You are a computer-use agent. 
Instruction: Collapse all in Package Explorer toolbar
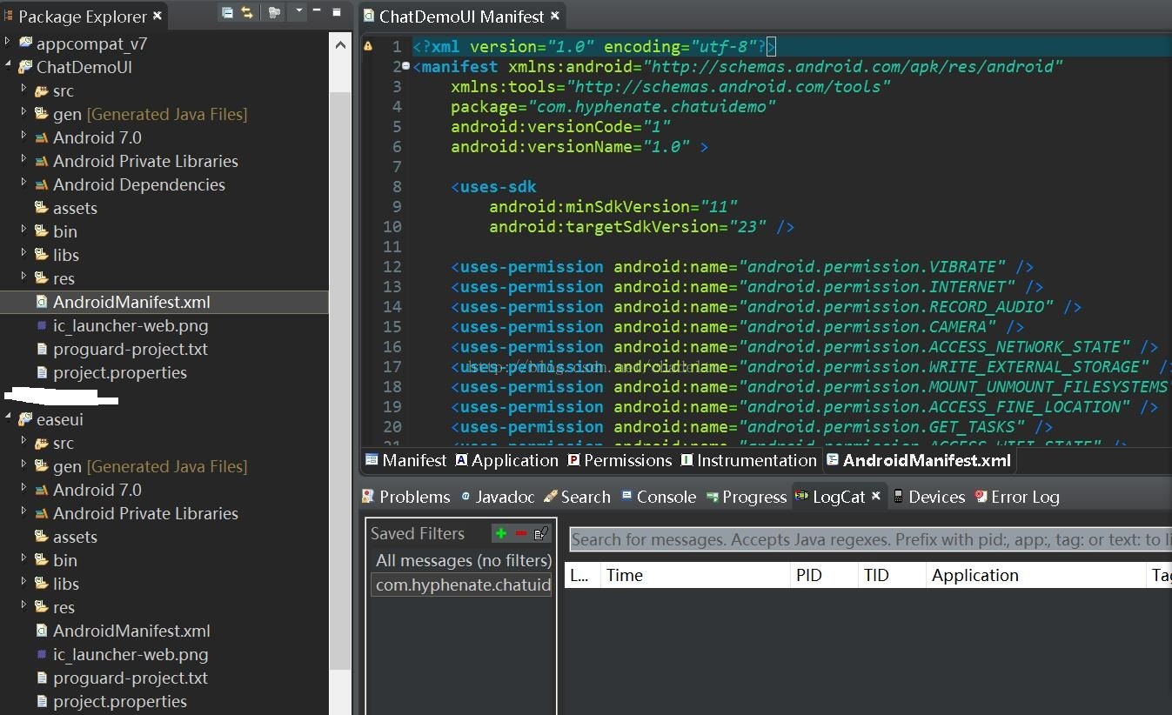coord(227,12)
